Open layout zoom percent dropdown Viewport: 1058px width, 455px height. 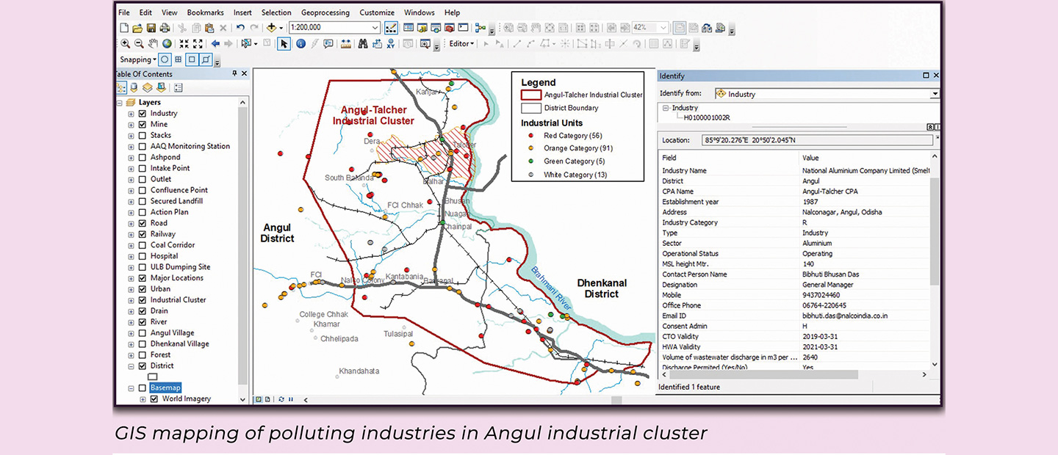pos(663,28)
